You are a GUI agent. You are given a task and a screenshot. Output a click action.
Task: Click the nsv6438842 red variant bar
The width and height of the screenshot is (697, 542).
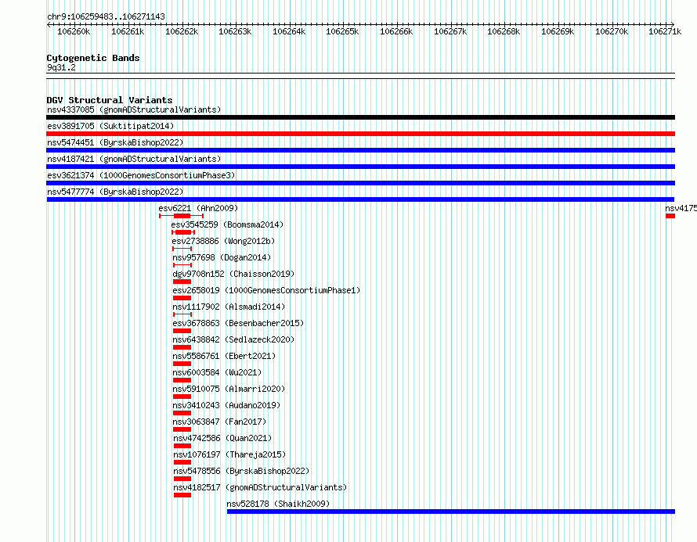(x=182, y=347)
